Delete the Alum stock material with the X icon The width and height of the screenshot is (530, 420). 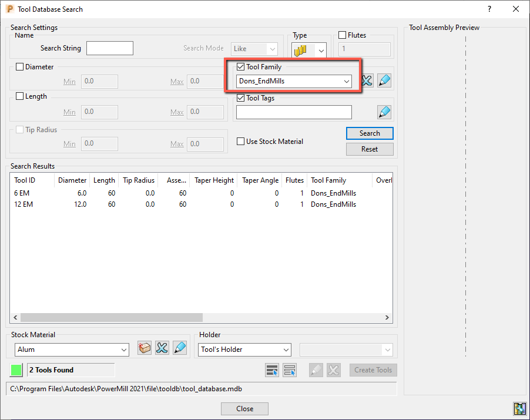162,348
